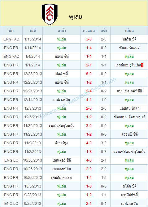The image size is (148, 207).
Task: Select the date 11/23/2013
Action: pyautogui.click(x=33, y=134)
